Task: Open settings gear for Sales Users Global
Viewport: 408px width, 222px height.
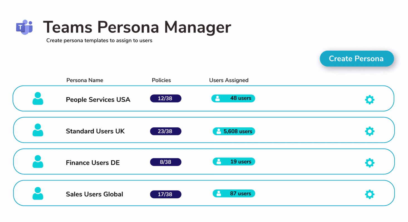Action: click(370, 194)
